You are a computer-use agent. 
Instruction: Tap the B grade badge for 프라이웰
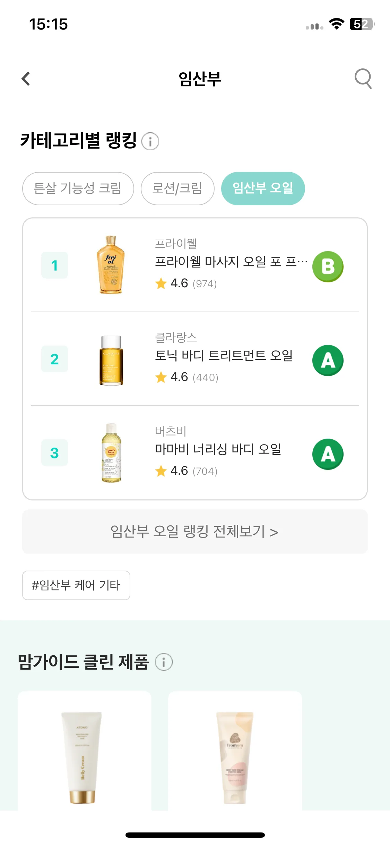tap(328, 266)
